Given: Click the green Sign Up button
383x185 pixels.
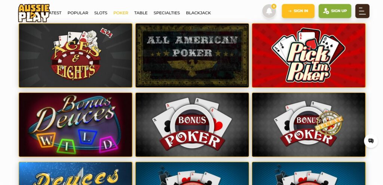Looking at the screenshot, I should pyautogui.click(x=335, y=11).
